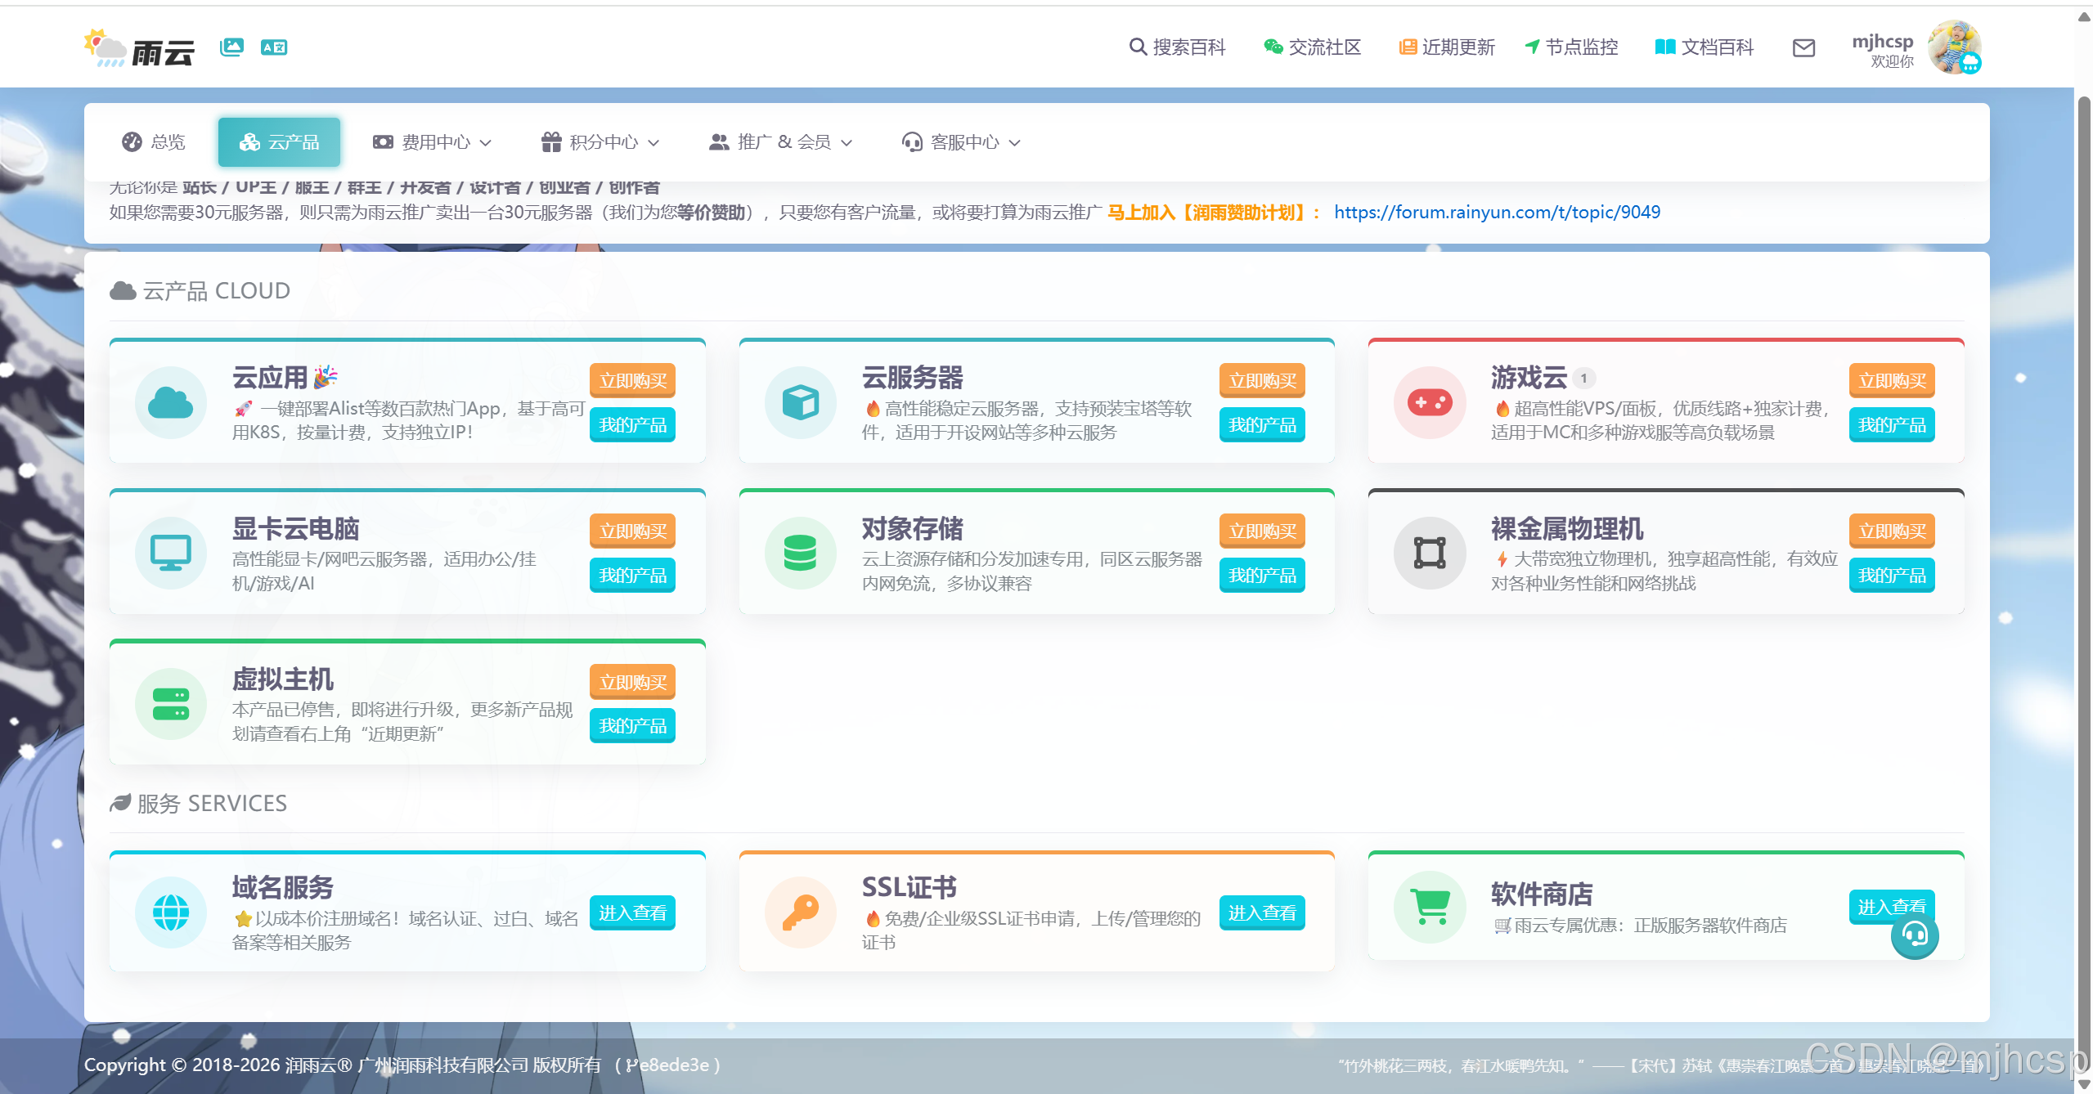This screenshot has width=2093, height=1094.
Task: Click the customer service headset floating icon
Action: coord(1914,935)
